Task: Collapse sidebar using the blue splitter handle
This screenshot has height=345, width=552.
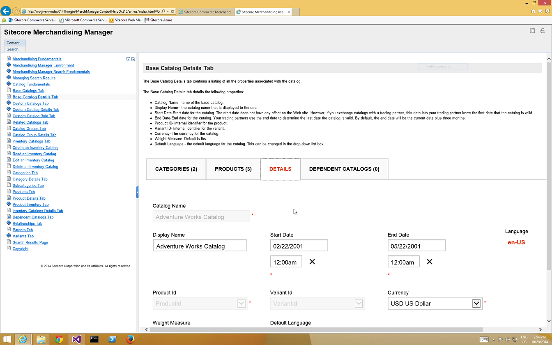Action: tap(137, 192)
